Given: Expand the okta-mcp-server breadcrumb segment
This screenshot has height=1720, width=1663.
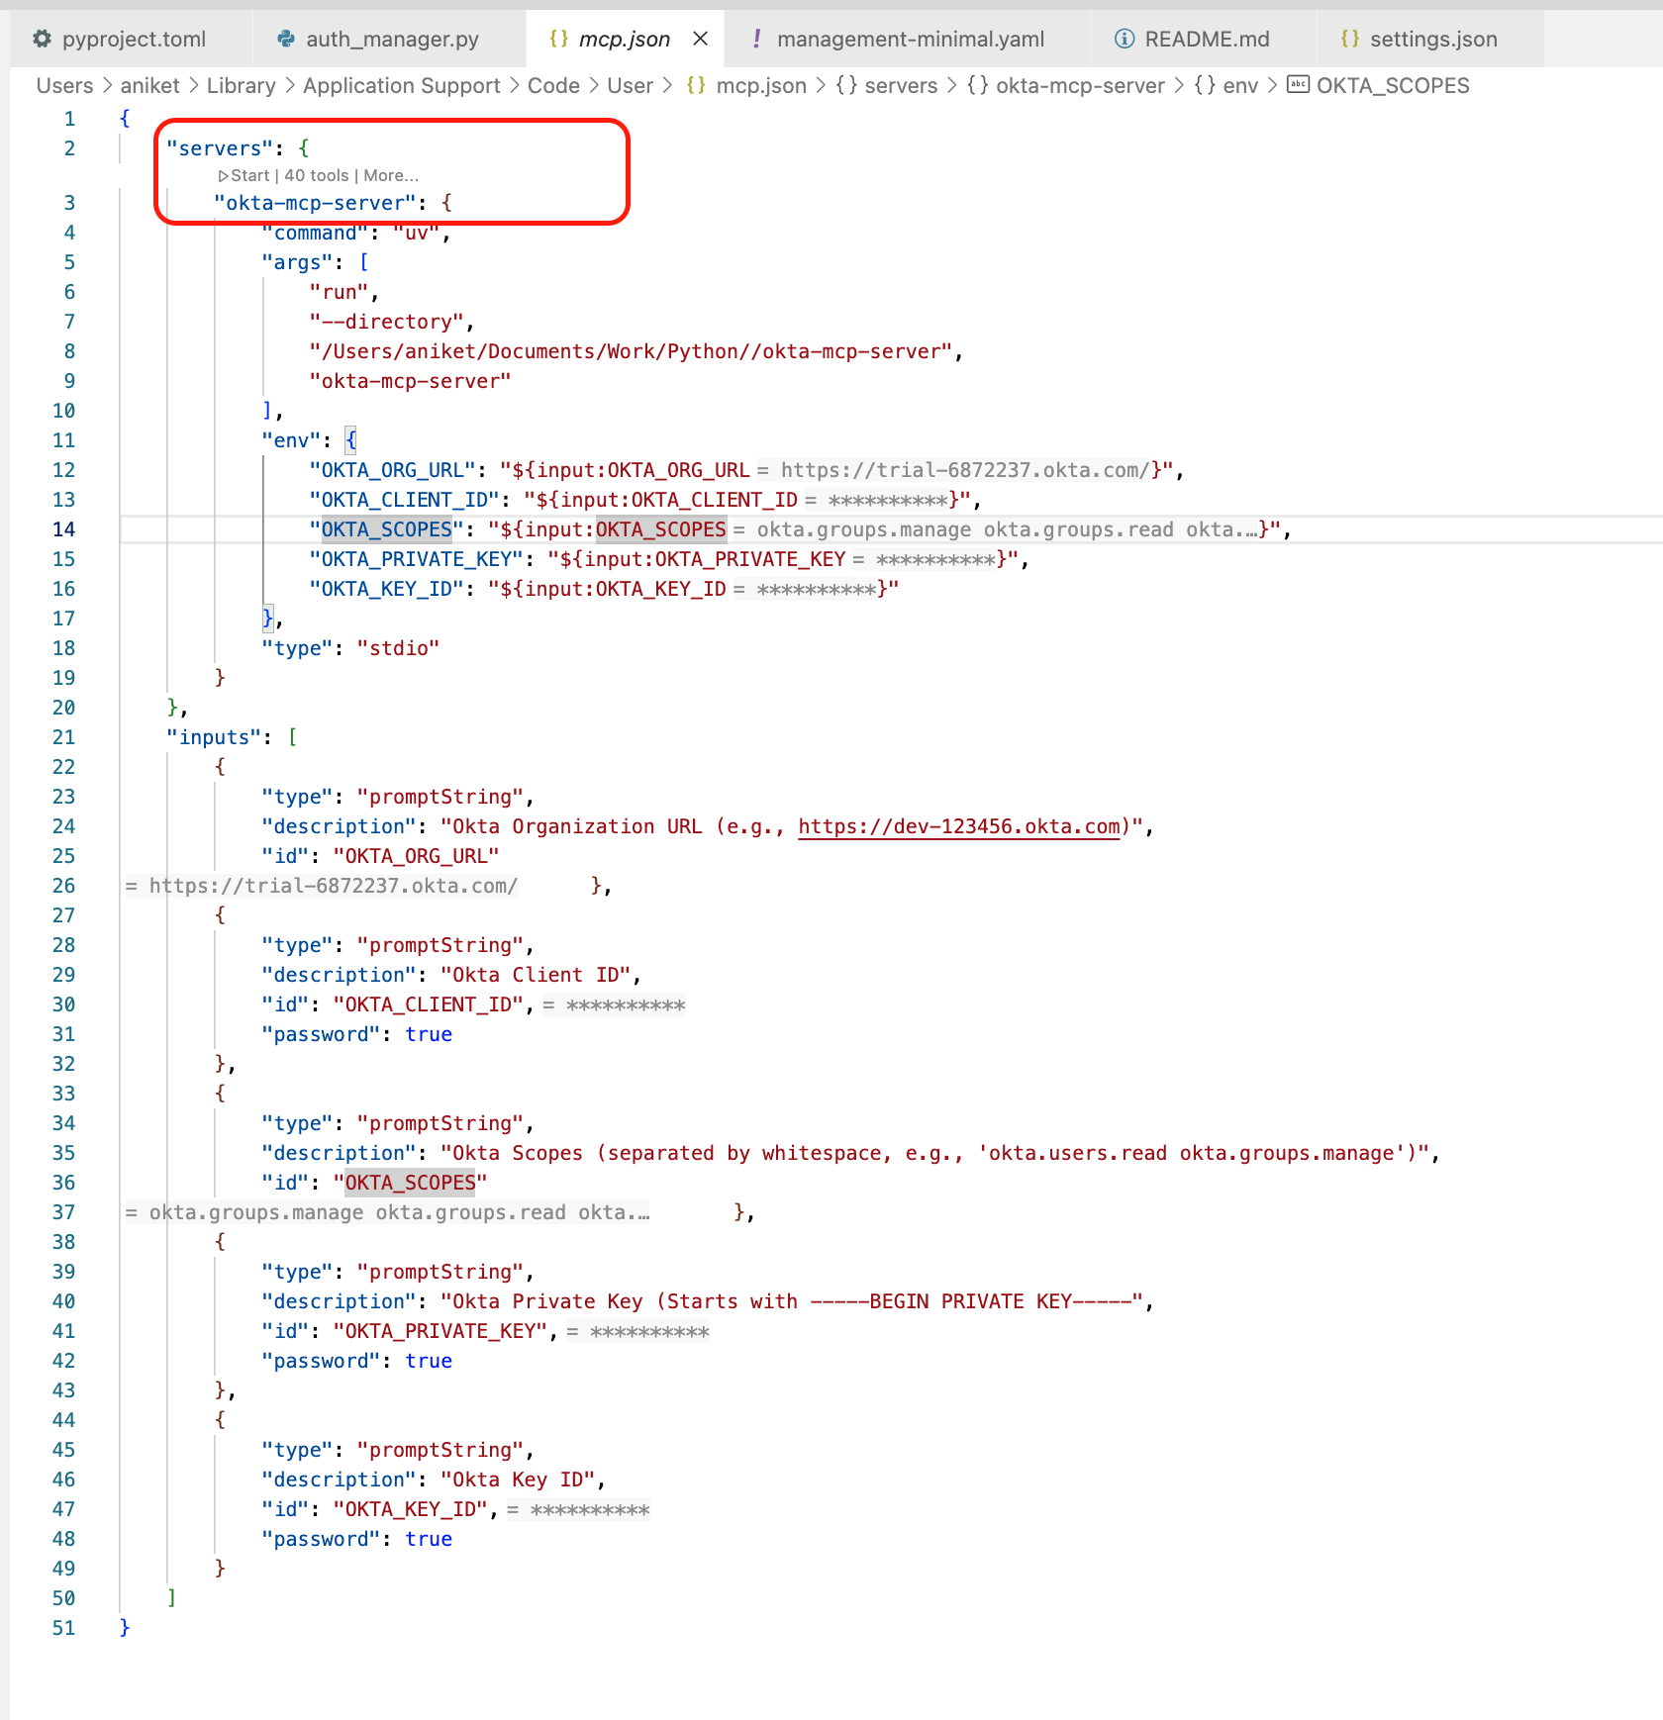Looking at the screenshot, I should (1079, 86).
